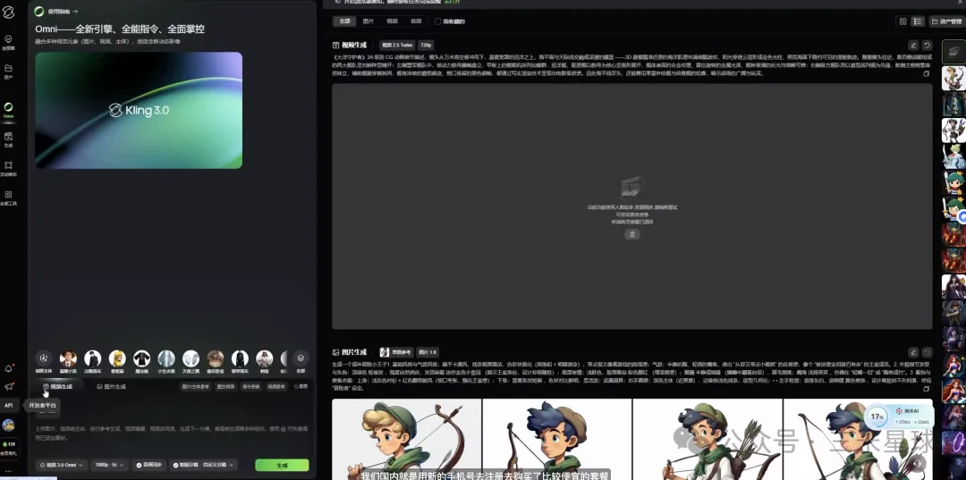Click edit icon of 图片生成 task
Image resolution: width=966 pixels, height=480 pixels.
point(913,352)
